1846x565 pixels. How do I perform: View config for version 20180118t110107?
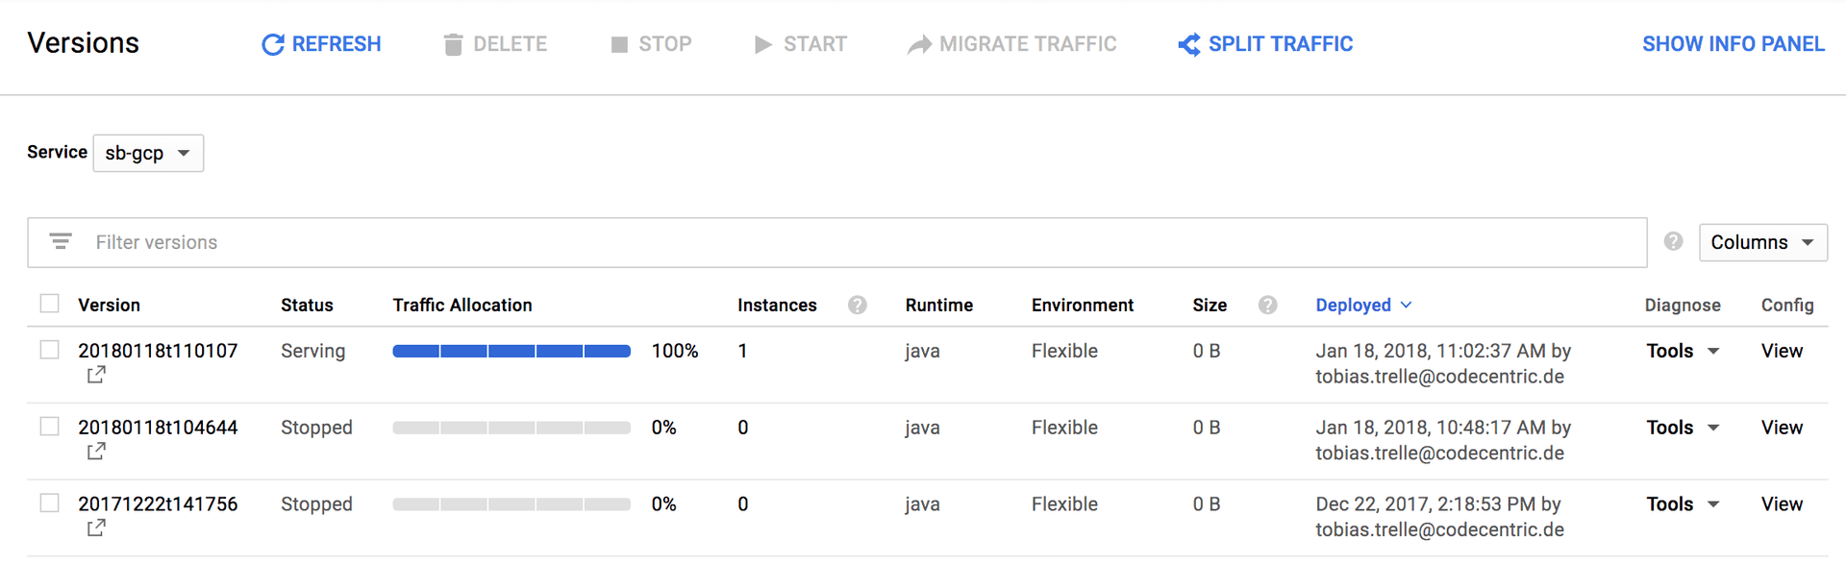coord(1782,352)
